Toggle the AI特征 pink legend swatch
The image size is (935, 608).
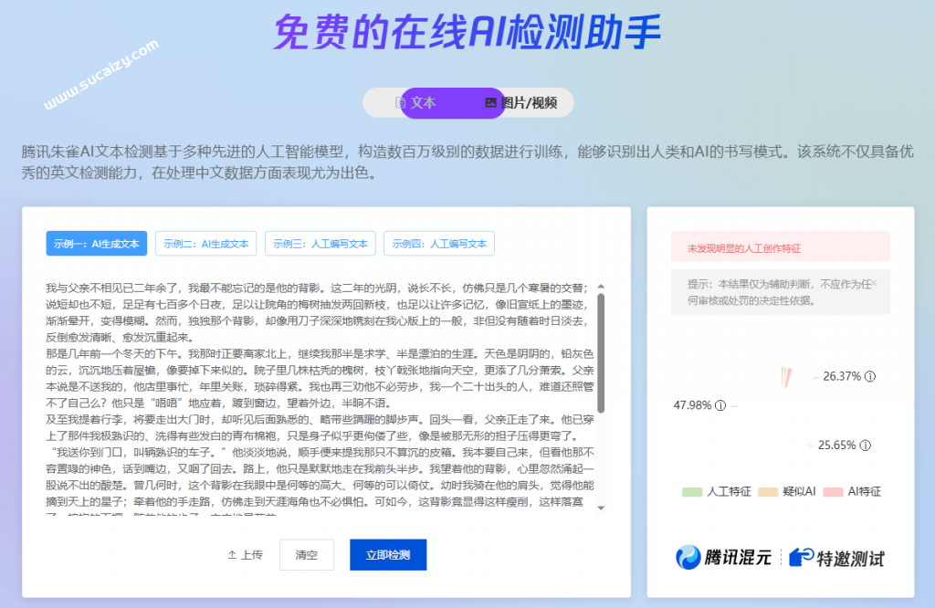tap(832, 492)
